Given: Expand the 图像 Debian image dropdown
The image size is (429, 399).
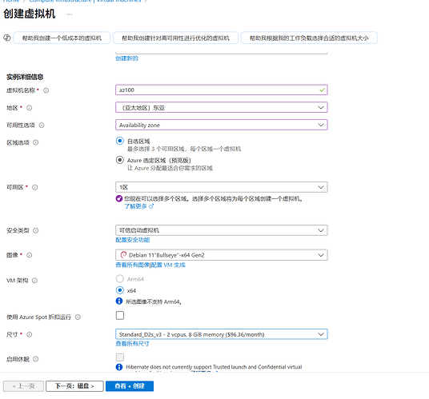Looking at the screenshot, I should click(x=222, y=255).
